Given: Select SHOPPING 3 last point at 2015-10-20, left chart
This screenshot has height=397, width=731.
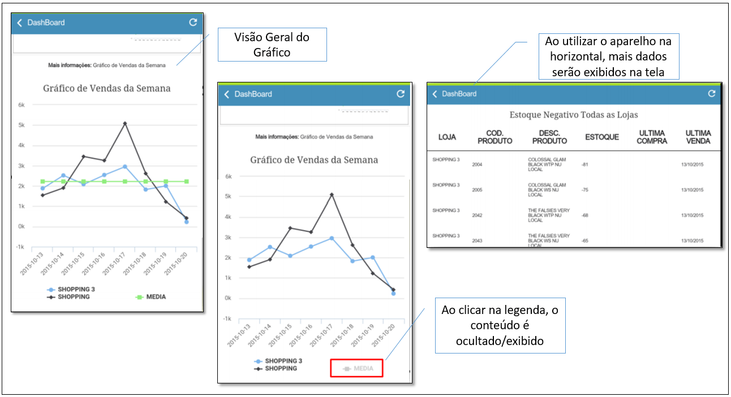Looking at the screenshot, I should pyautogui.click(x=186, y=222).
